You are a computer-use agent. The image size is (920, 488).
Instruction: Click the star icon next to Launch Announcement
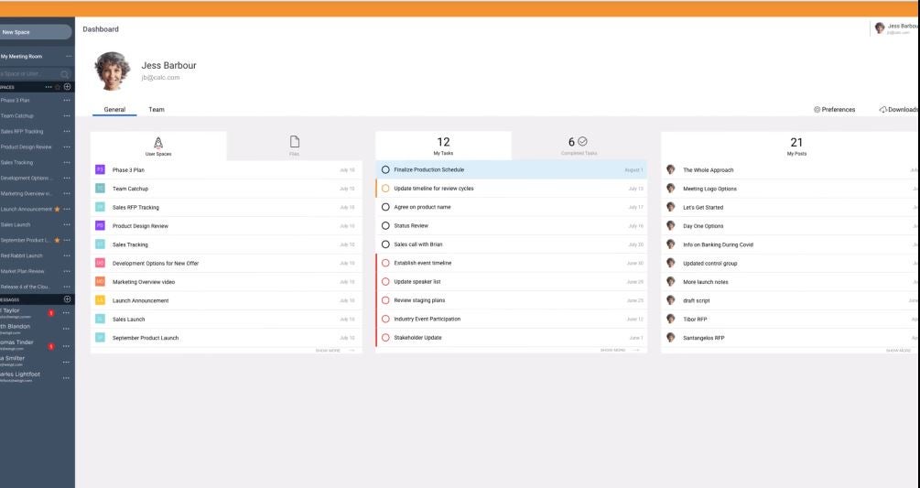(57, 209)
